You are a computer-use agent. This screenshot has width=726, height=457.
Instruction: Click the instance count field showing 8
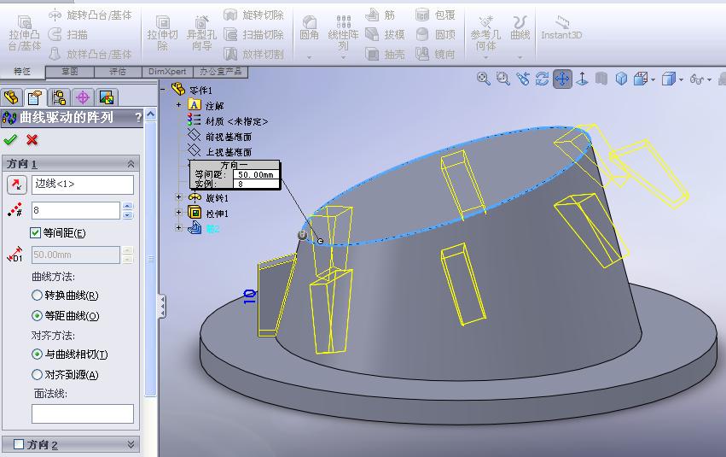(75, 210)
